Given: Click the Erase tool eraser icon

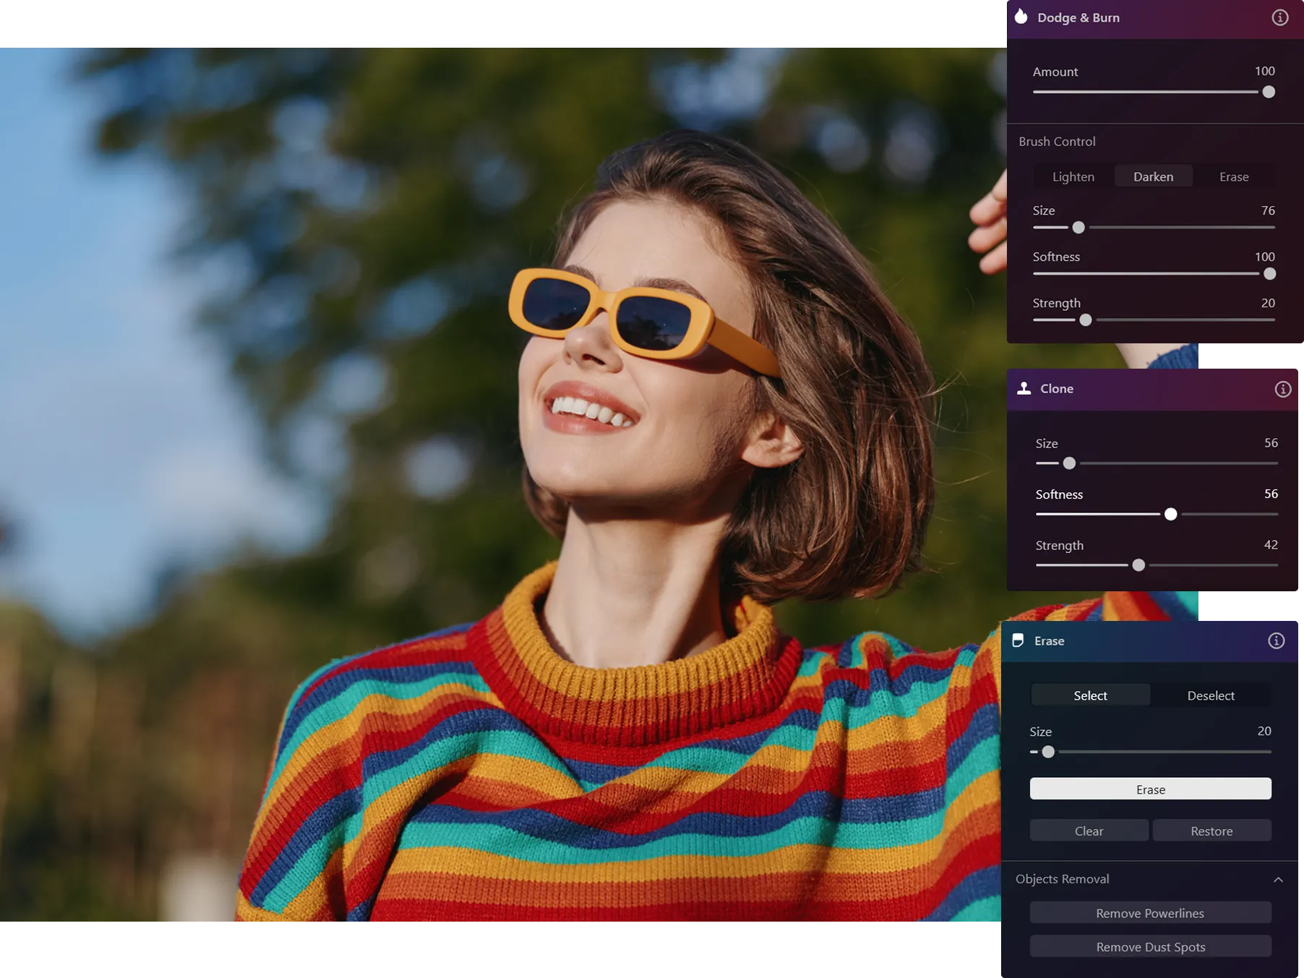Looking at the screenshot, I should [1018, 640].
